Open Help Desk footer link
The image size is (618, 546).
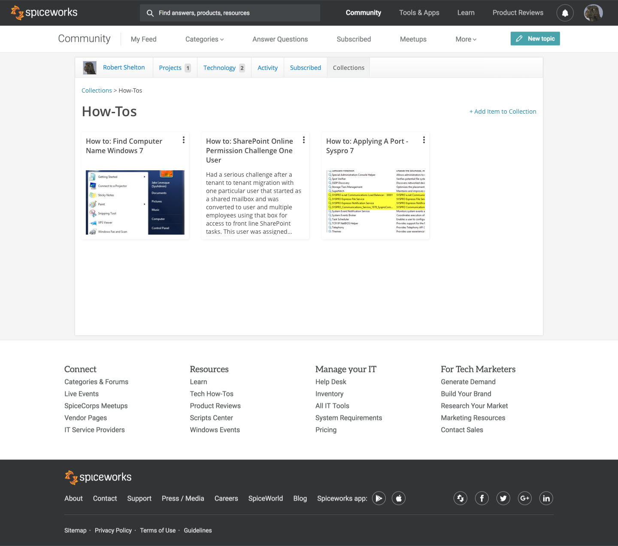331,382
